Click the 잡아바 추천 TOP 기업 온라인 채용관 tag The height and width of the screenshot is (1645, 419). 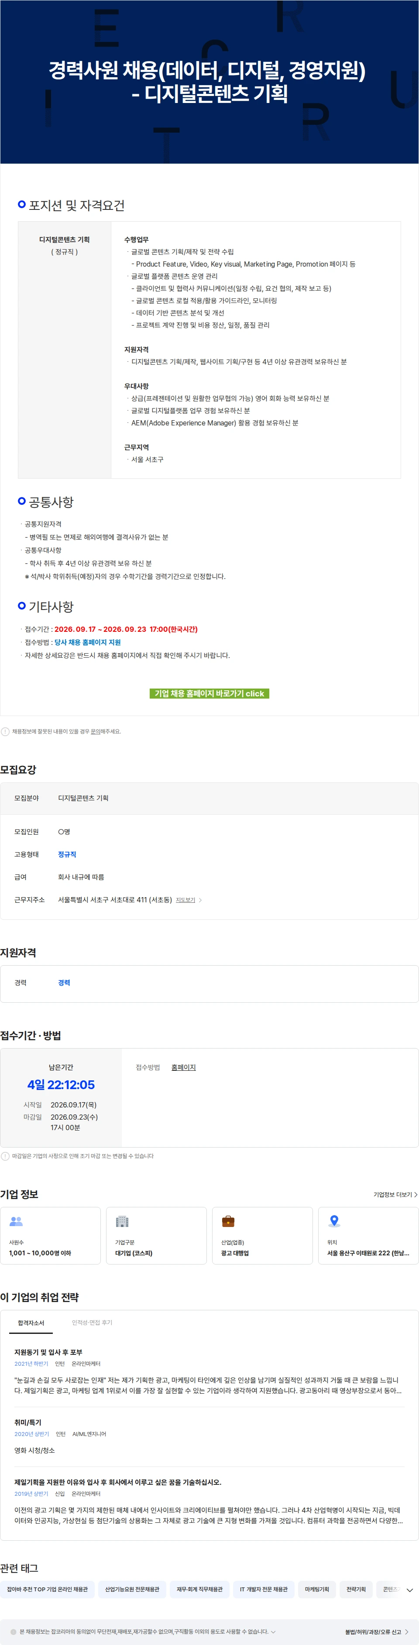click(x=47, y=1589)
